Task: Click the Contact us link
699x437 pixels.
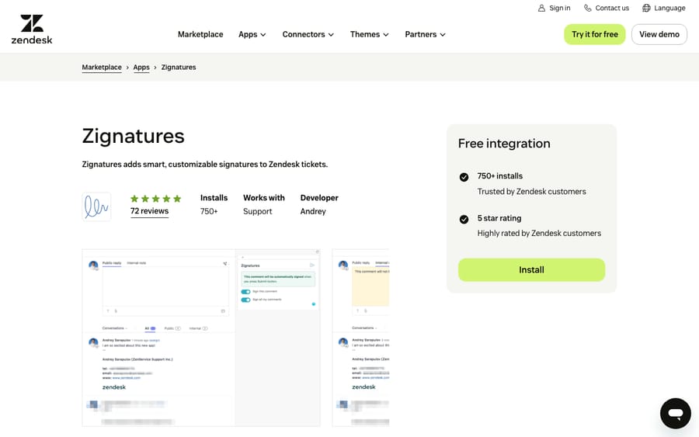Action: click(x=607, y=8)
